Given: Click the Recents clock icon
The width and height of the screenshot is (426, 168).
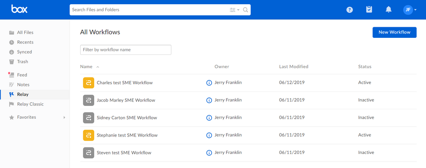Looking at the screenshot, I should 12,42.
